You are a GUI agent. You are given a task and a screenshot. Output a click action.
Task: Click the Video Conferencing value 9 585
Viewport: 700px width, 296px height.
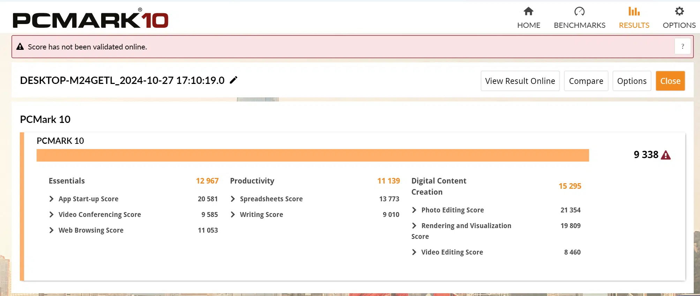209,215
